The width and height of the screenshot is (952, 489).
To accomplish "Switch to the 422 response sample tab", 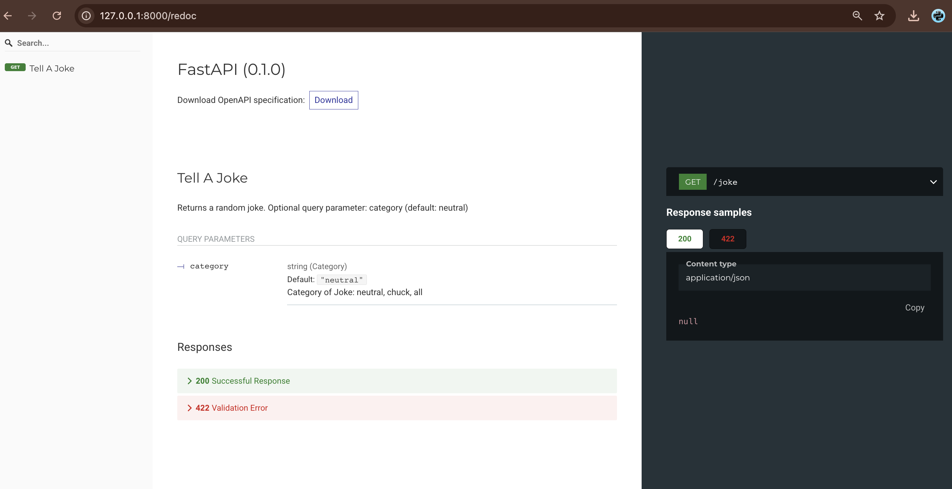I will tap(727, 239).
